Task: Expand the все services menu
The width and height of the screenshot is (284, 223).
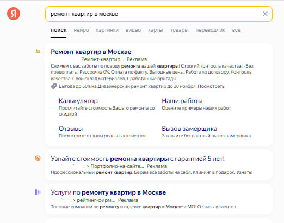Action: (236, 30)
